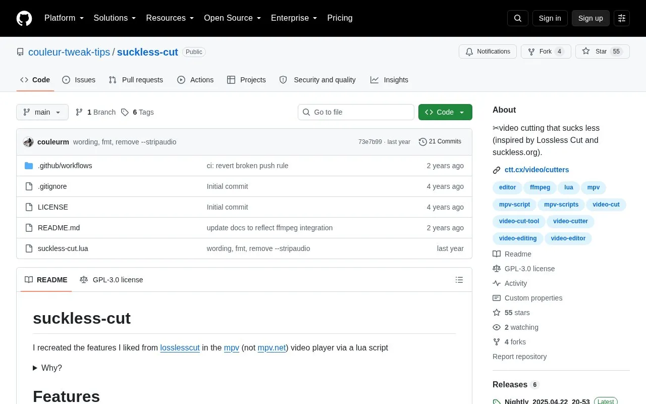Viewport: 646px width, 404px height.
Task: Click the .github/workflows folder icon
Action: (29, 166)
